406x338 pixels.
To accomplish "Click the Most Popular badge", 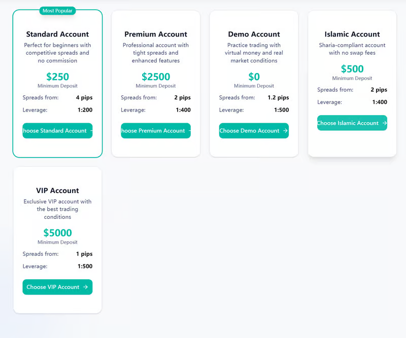I will point(57,11).
